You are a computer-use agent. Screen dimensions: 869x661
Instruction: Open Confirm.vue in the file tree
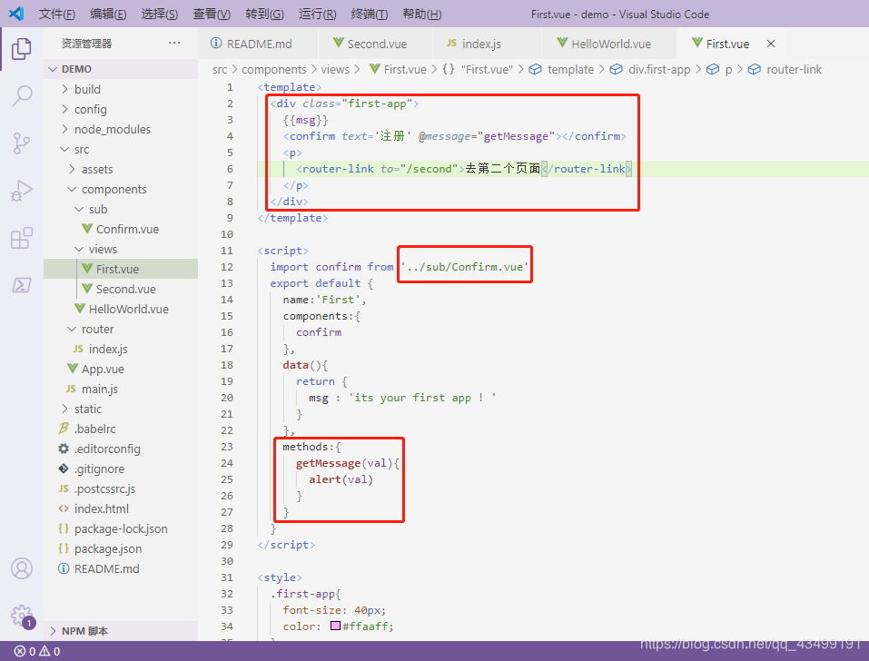point(121,229)
